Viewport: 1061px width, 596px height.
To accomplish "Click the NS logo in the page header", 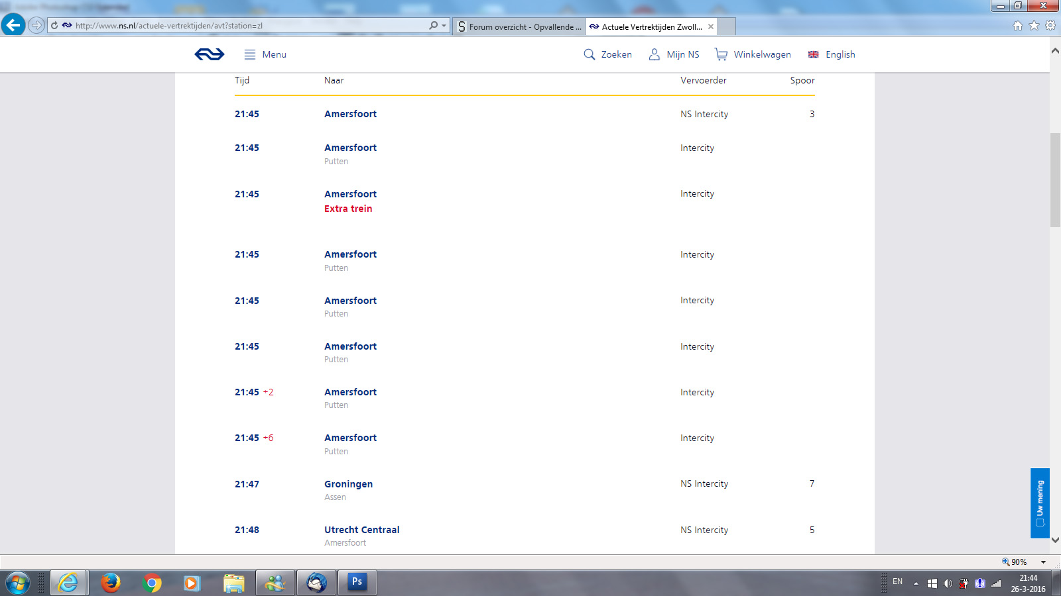I will [210, 54].
